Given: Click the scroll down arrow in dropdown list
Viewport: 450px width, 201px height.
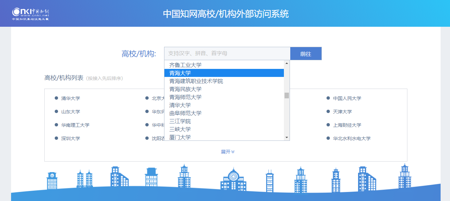Looking at the screenshot, I should [x=287, y=137].
